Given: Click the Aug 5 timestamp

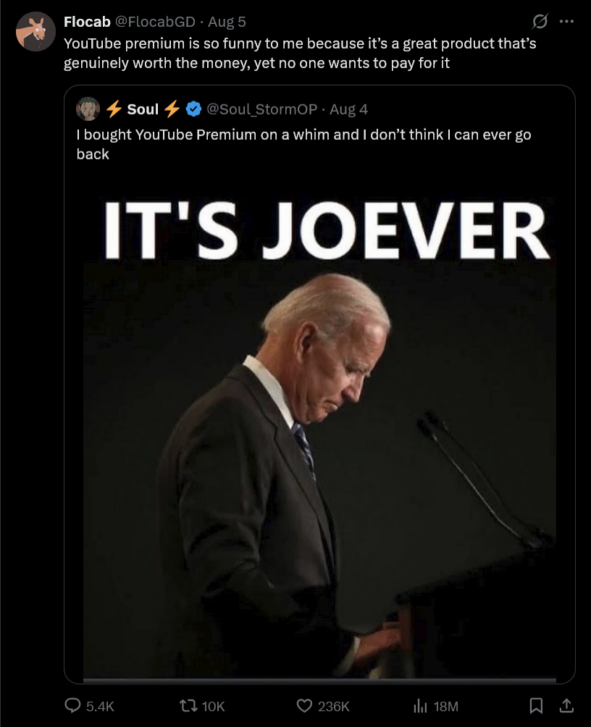Looking at the screenshot, I should pyautogui.click(x=227, y=22).
